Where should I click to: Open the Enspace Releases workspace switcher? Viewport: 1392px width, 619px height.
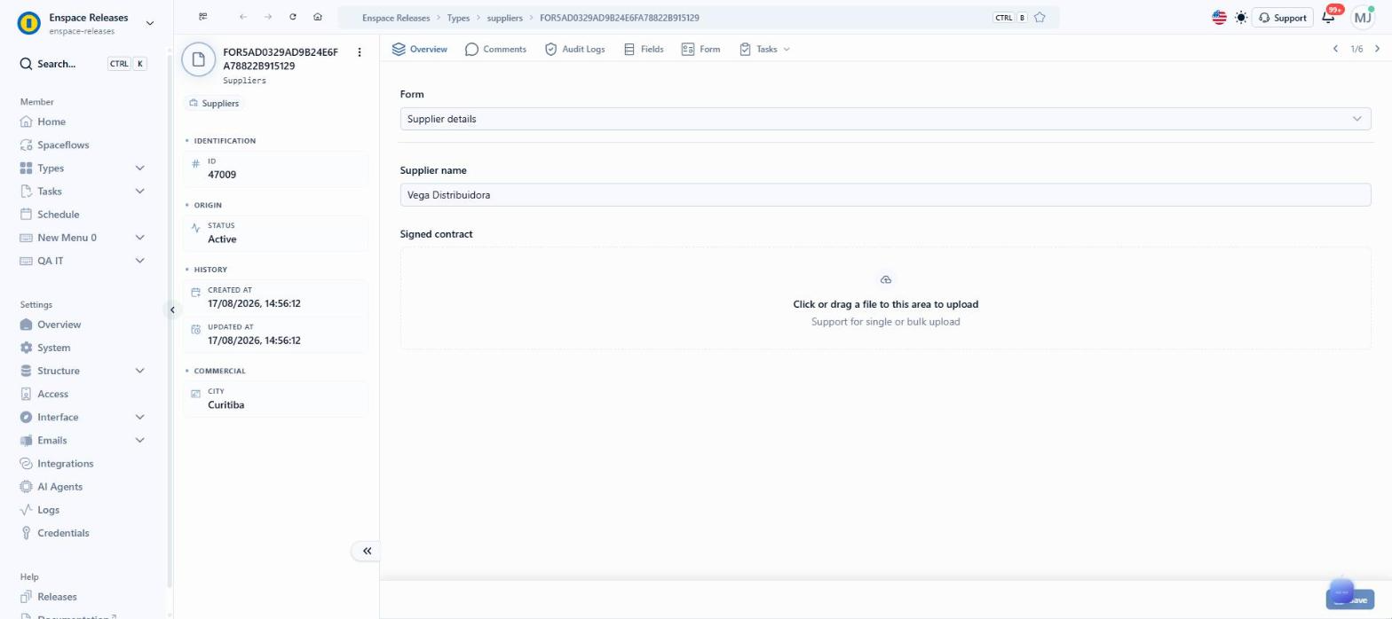[x=86, y=23]
